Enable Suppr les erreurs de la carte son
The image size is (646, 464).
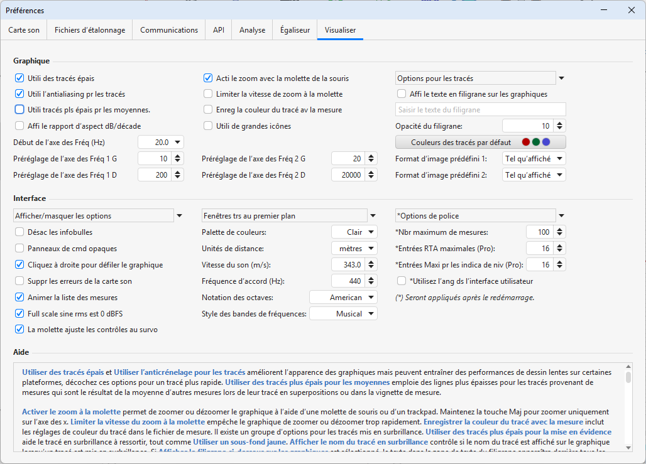[19, 281]
